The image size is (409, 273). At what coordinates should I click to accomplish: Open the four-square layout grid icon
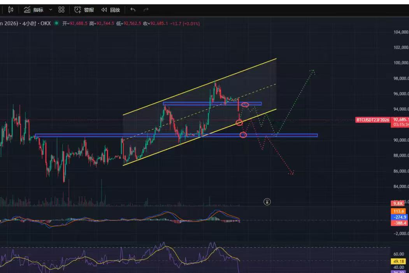(61, 9)
